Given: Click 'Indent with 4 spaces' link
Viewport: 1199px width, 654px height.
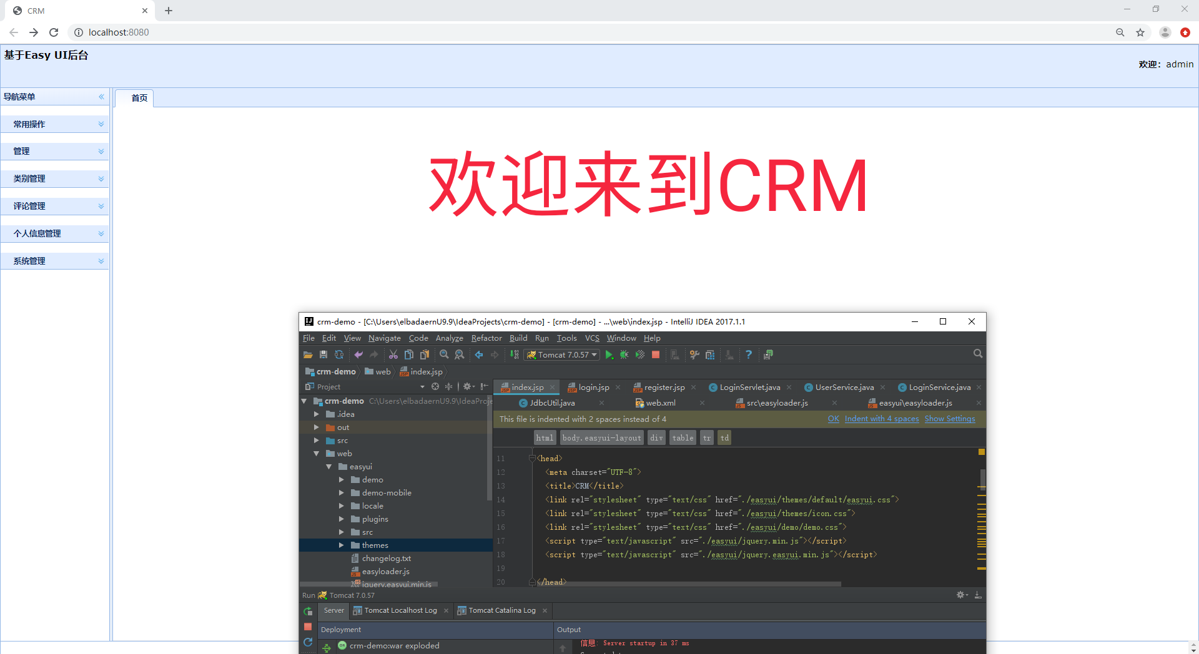Looking at the screenshot, I should (882, 419).
